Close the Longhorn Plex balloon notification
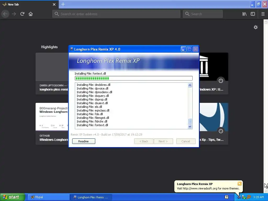This screenshot has height=201, width=268. coord(239,183)
